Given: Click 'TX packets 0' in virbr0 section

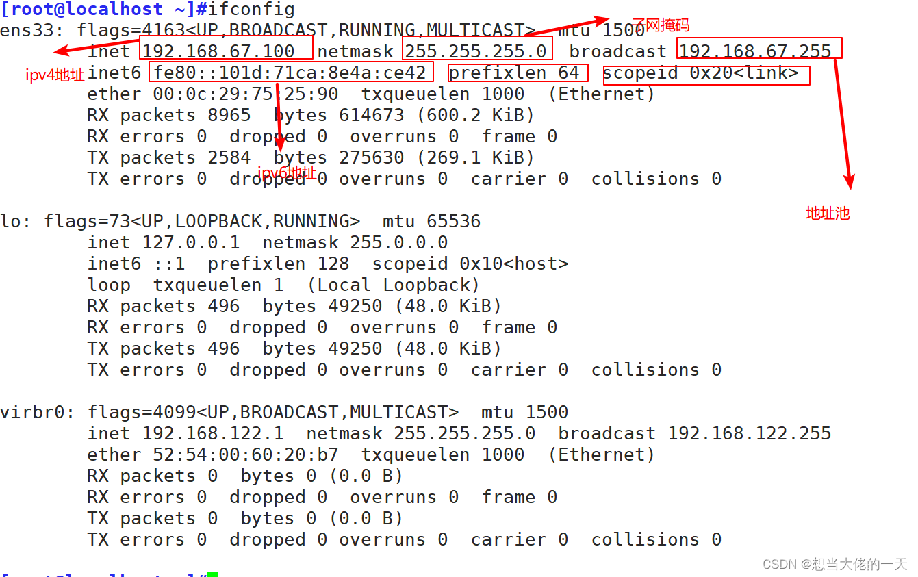Looking at the screenshot, I should pyautogui.click(x=153, y=518).
